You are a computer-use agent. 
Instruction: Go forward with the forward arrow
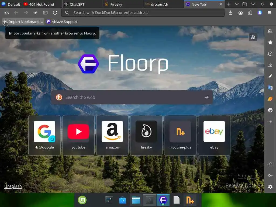[26, 13]
